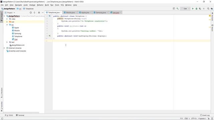Open the Project tool window side tab

(x=2, y=17)
